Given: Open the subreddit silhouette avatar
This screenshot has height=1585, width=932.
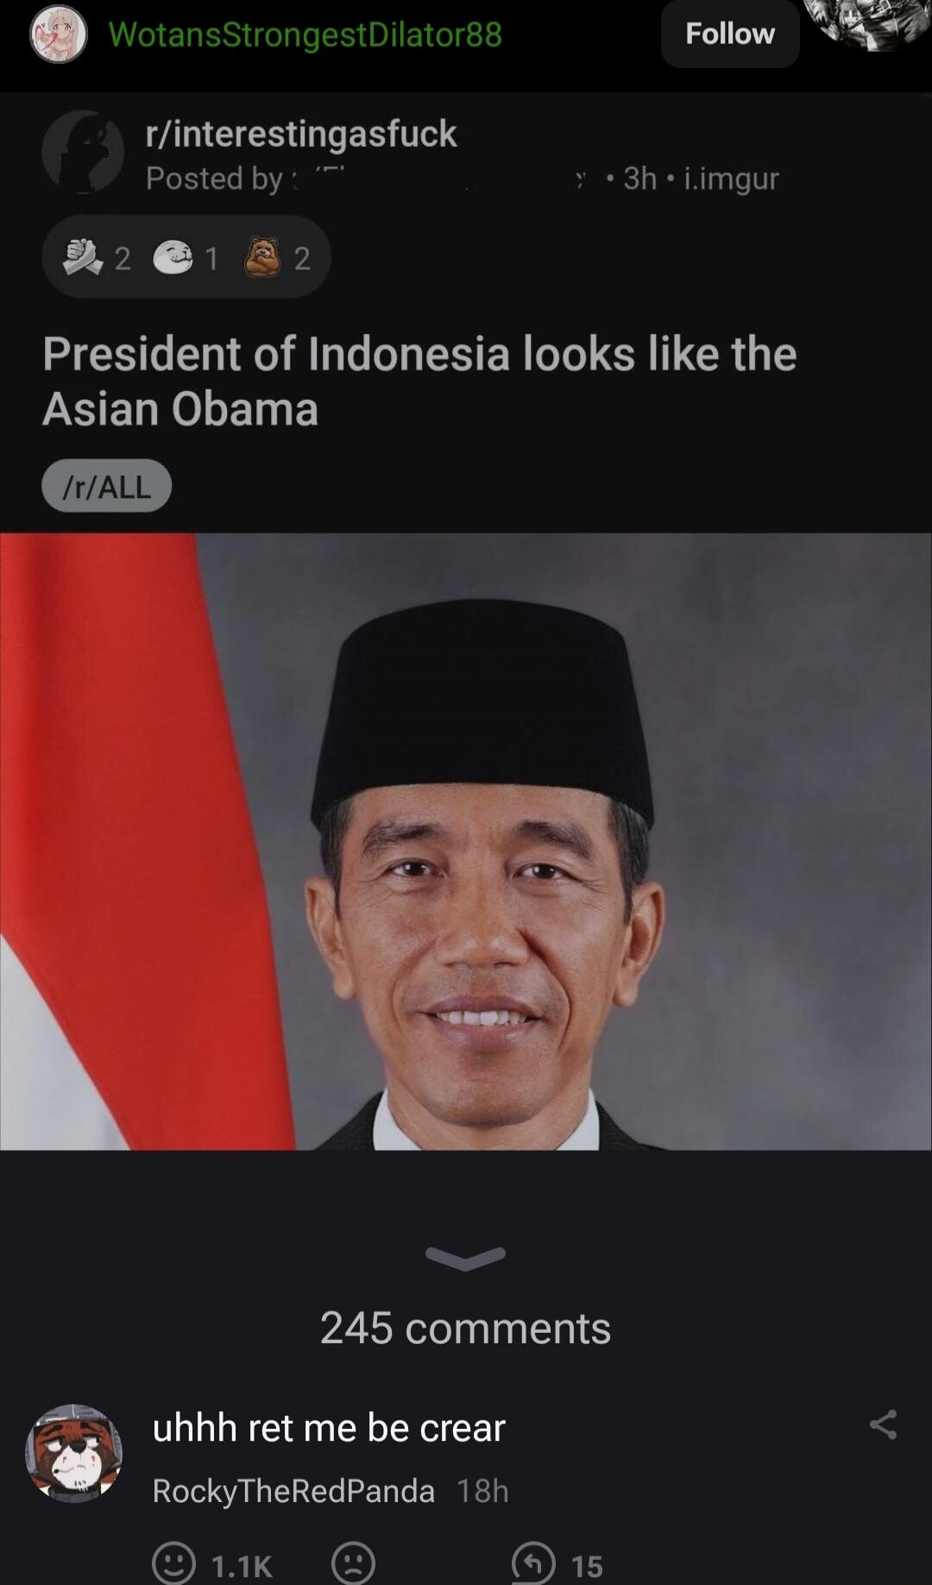Looking at the screenshot, I should pyautogui.click(x=83, y=151).
